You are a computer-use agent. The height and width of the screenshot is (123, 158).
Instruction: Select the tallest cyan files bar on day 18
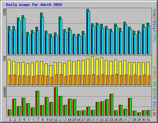(89, 33)
